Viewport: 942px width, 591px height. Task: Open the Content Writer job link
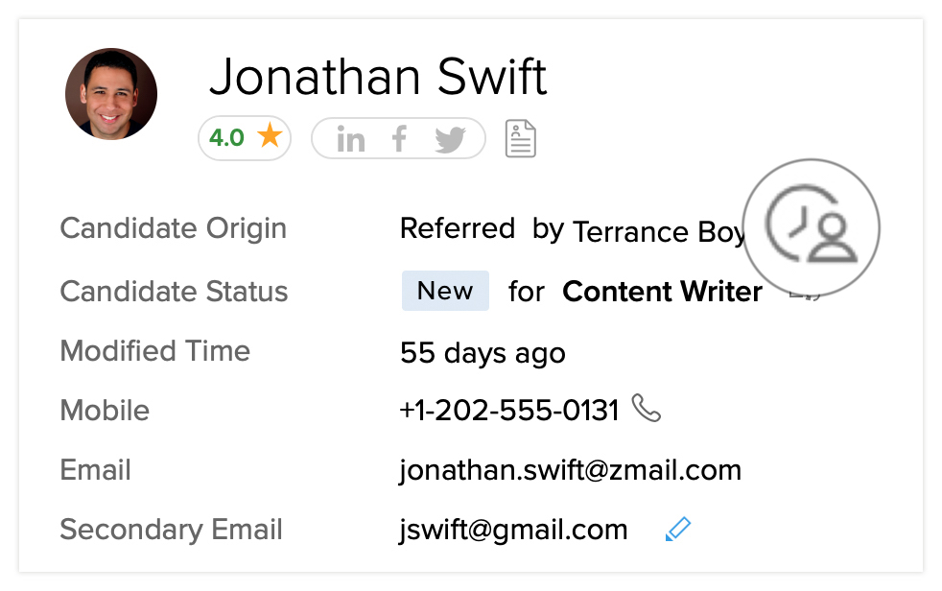pos(662,292)
